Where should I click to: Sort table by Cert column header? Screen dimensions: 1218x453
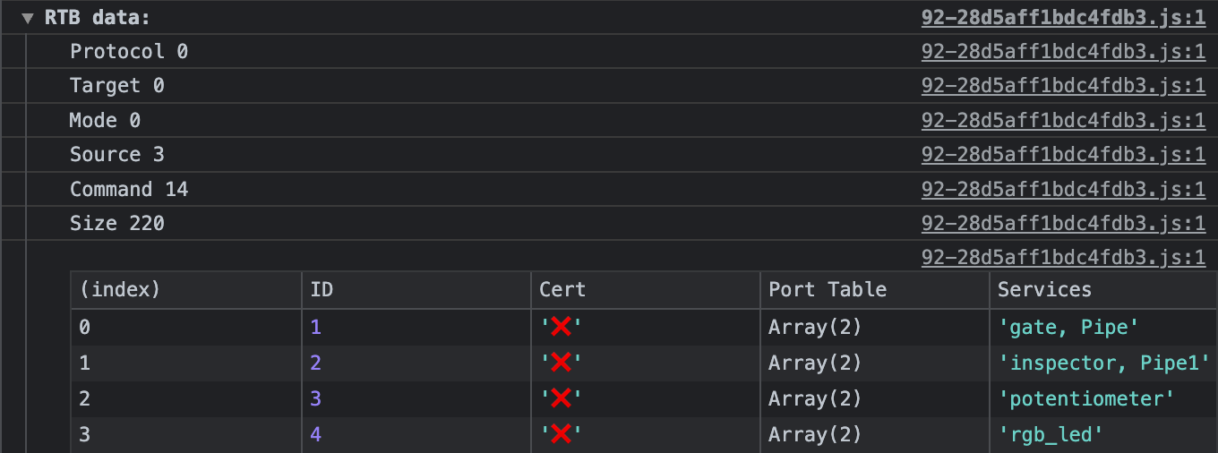[562, 290]
